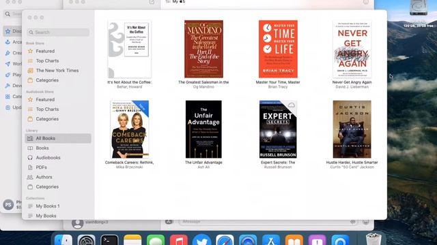Open the Never Get Angry Again cover
437x245 pixels.
click(x=352, y=49)
